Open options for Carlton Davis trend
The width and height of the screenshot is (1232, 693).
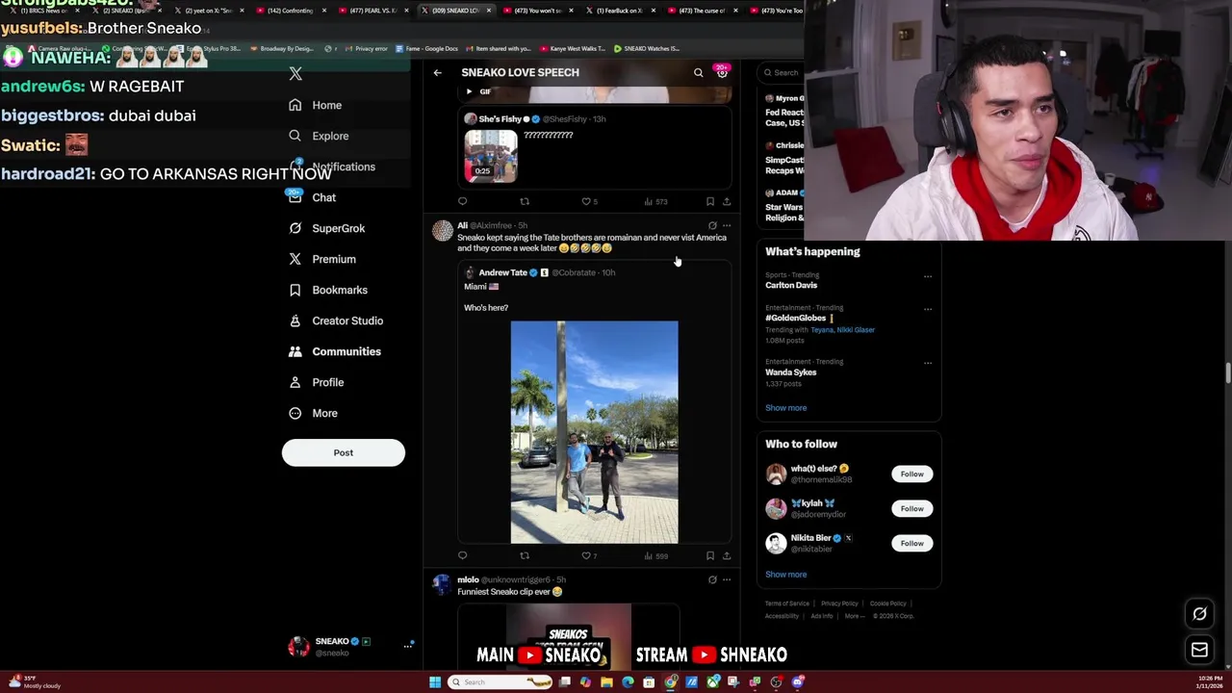[x=928, y=276]
